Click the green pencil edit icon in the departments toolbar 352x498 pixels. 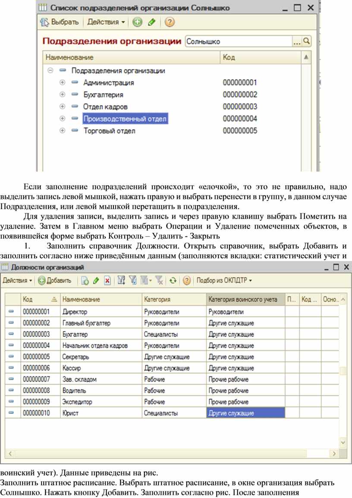point(151,22)
